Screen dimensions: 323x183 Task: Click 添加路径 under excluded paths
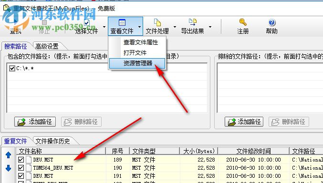coord(244,122)
